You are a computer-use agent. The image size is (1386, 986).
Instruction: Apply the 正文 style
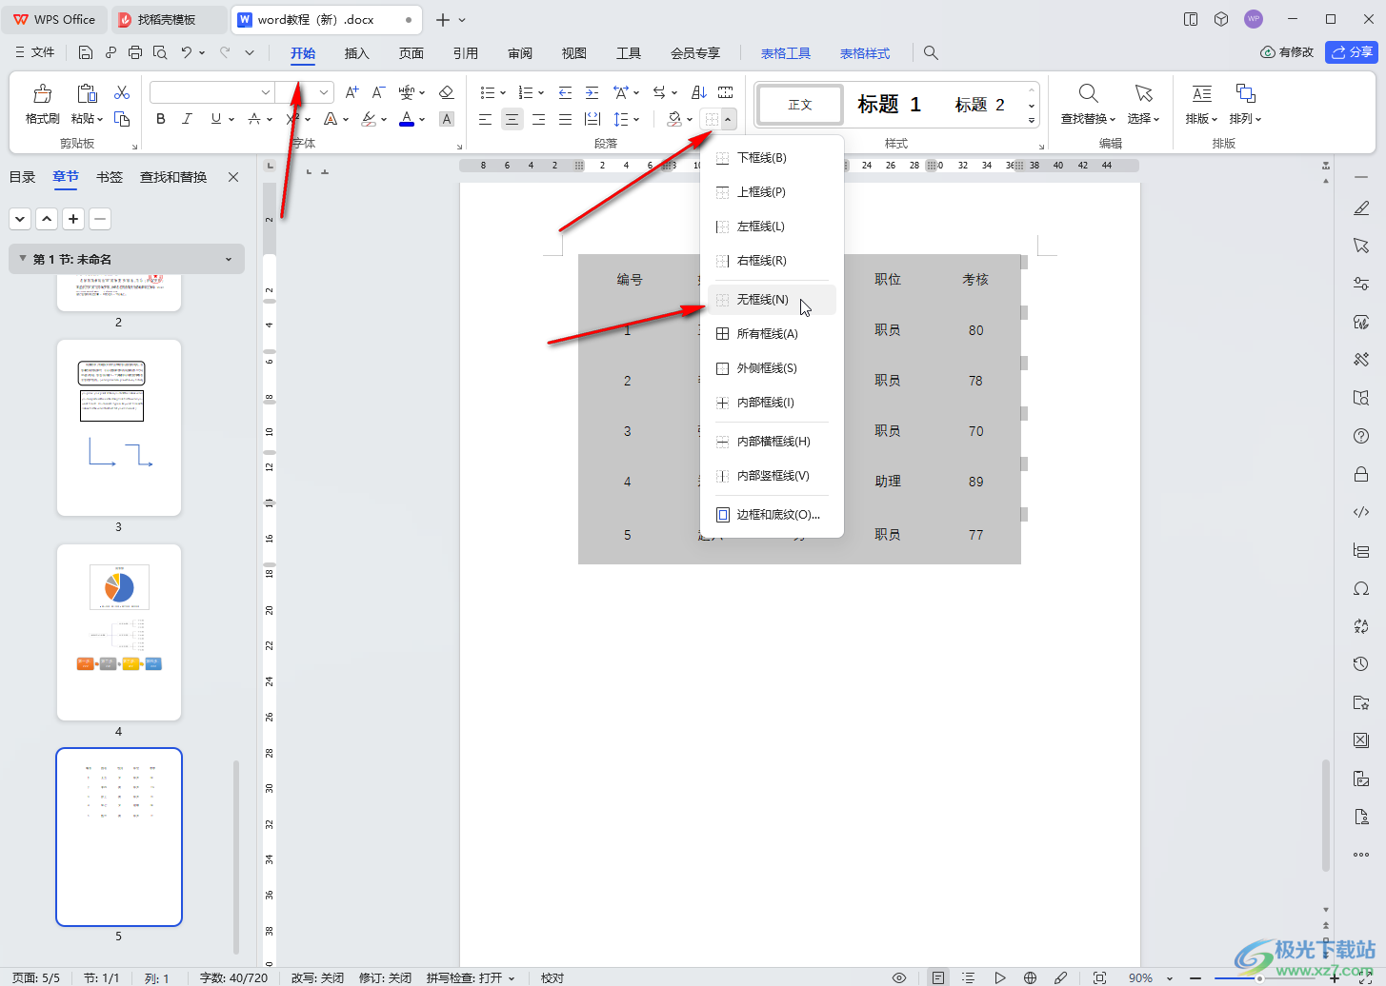coord(800,105)
